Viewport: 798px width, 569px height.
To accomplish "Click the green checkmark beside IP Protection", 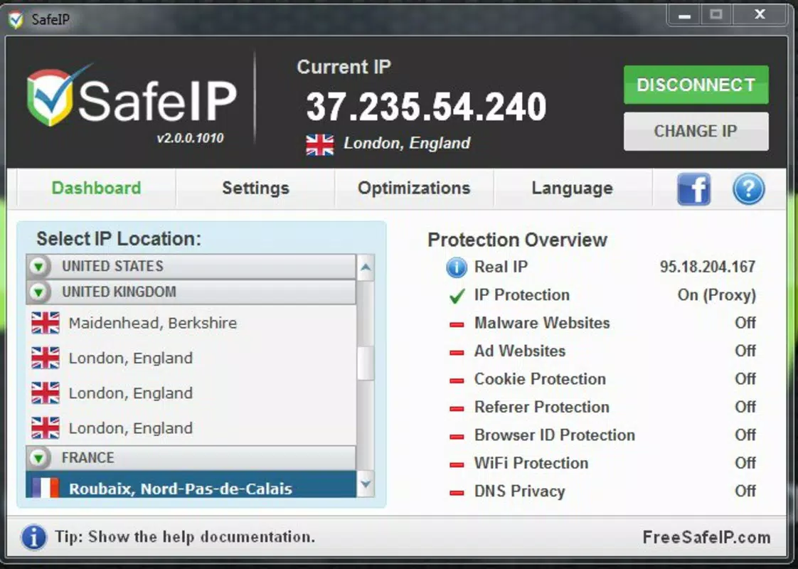I will click(x=457, y=296).
